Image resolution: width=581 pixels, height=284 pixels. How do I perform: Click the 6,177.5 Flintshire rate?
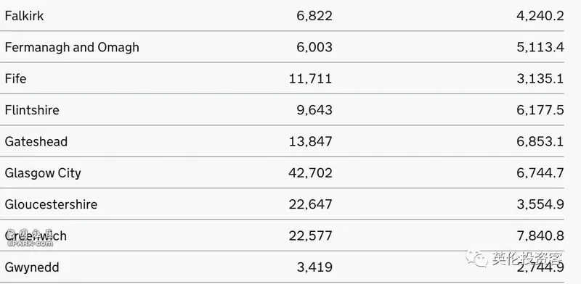tap(540, 110)
